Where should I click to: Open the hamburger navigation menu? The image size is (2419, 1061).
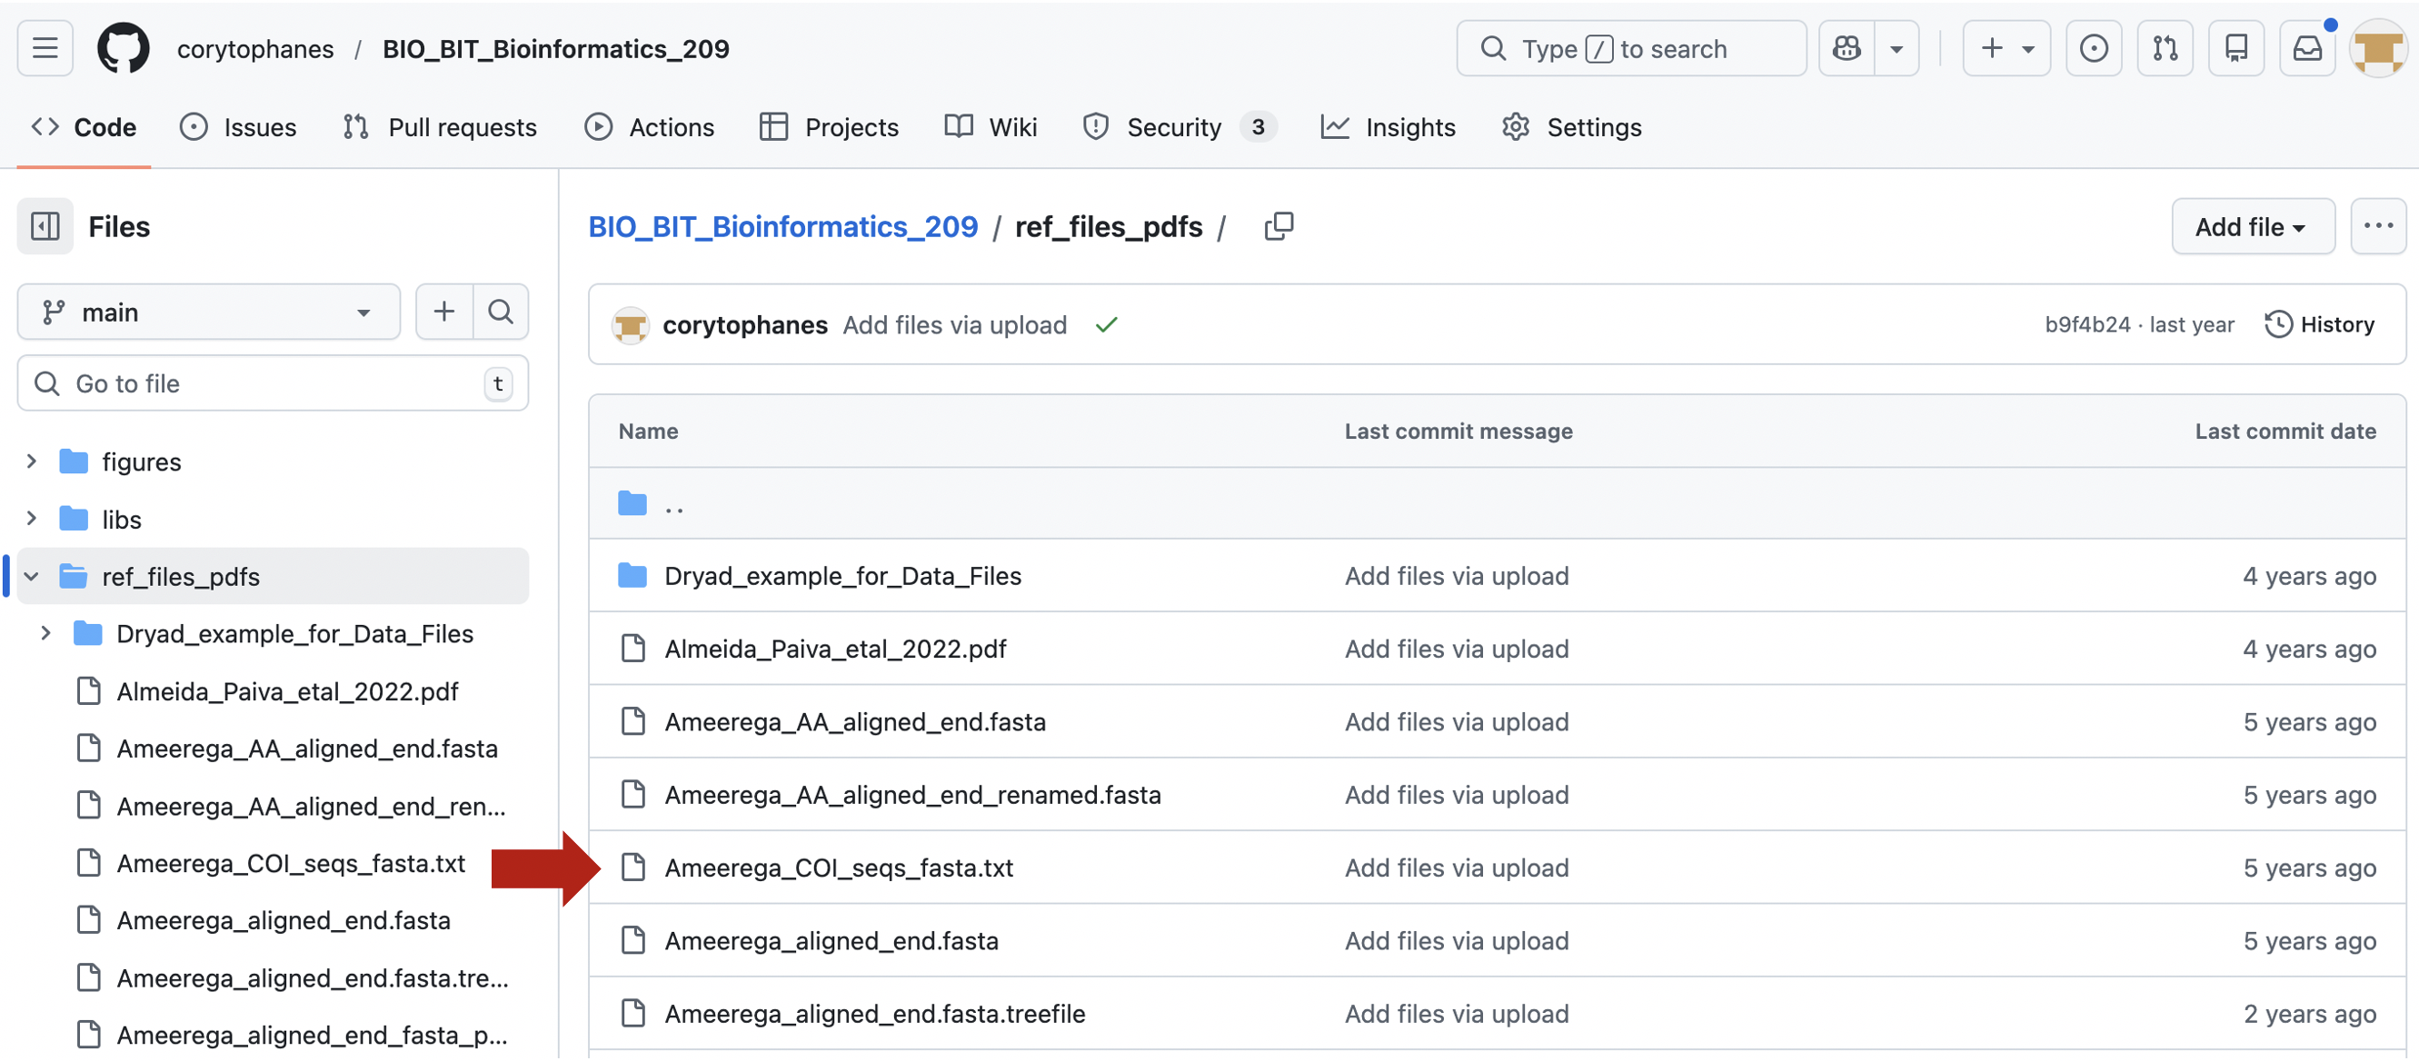coord(45,48)
